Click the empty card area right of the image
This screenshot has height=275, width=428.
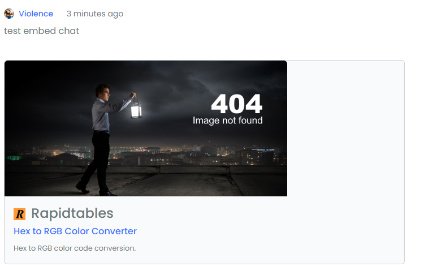tap(345, 128)
